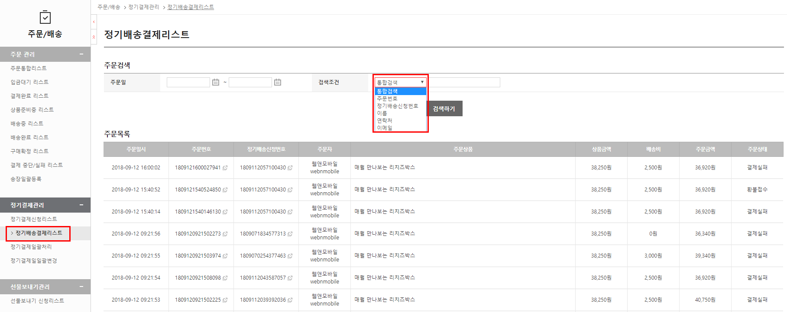Click 정기결제관리 in the breadcrumb
787x312 pixels.
[144, 7]
